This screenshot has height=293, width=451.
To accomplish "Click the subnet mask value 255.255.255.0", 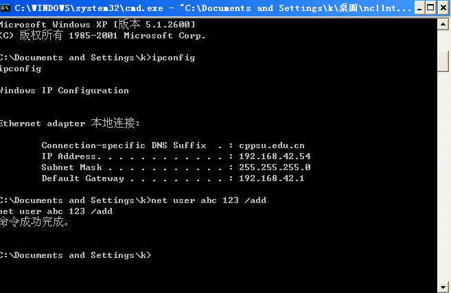I will click(275, 167).
